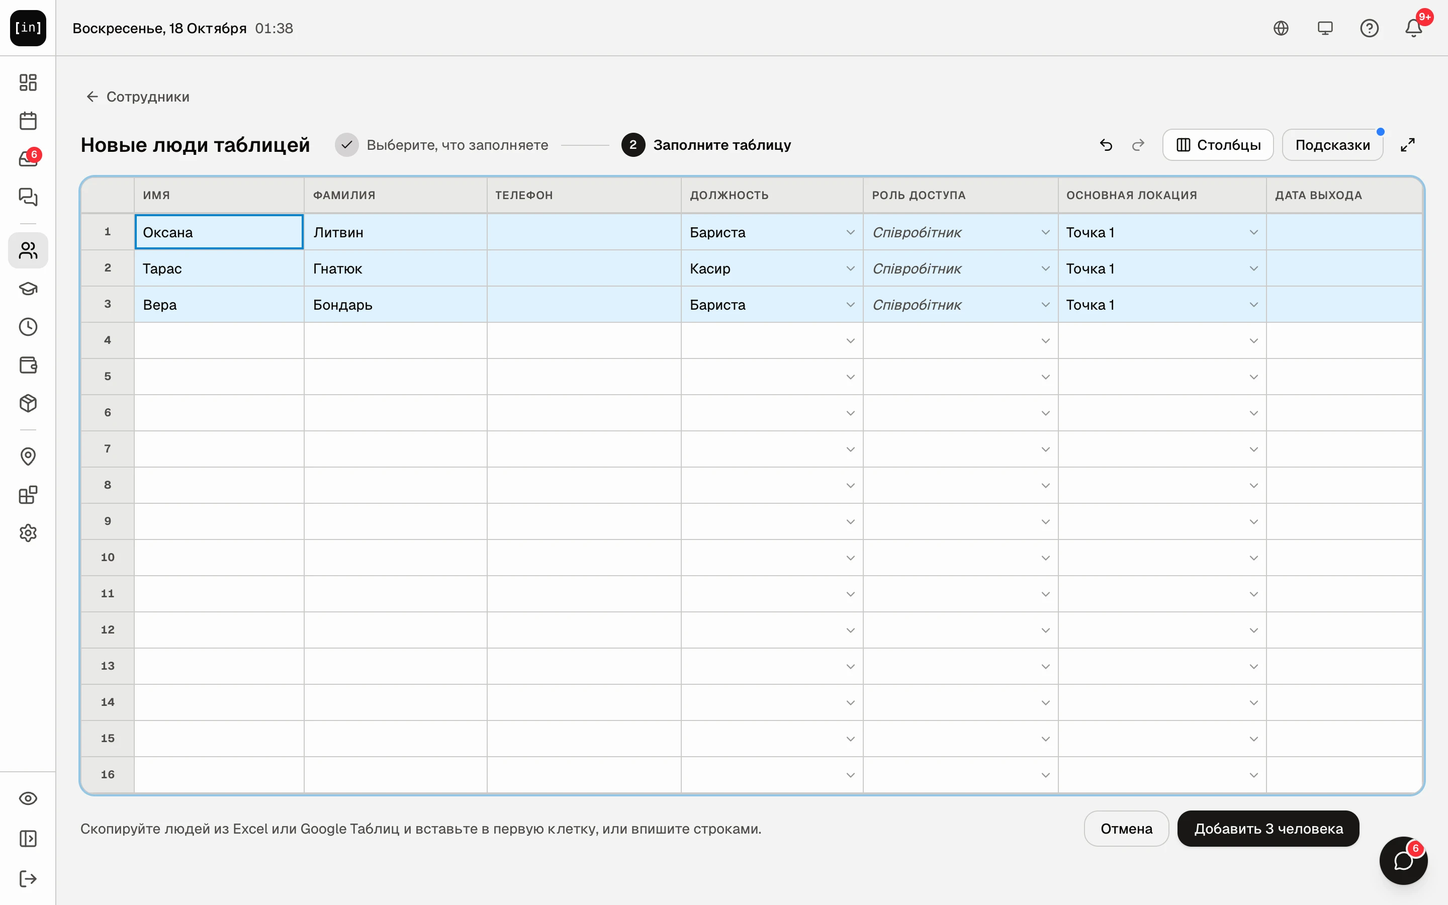Open the calendar icon in sidebar
The image size is (1448, 905).
[x=28, y=120]
